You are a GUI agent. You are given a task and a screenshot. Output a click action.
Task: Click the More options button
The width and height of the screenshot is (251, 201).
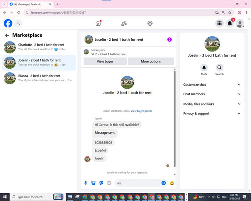(151, 61)
